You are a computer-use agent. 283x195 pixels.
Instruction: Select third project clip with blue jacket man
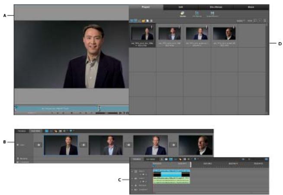point(197,33)
